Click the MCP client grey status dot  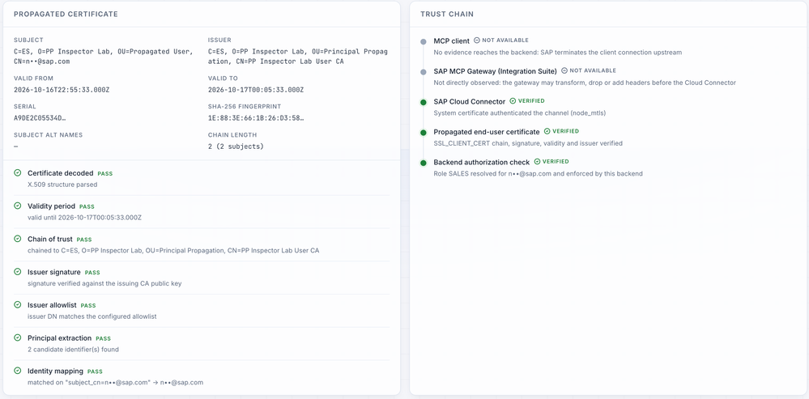(424, 41)
